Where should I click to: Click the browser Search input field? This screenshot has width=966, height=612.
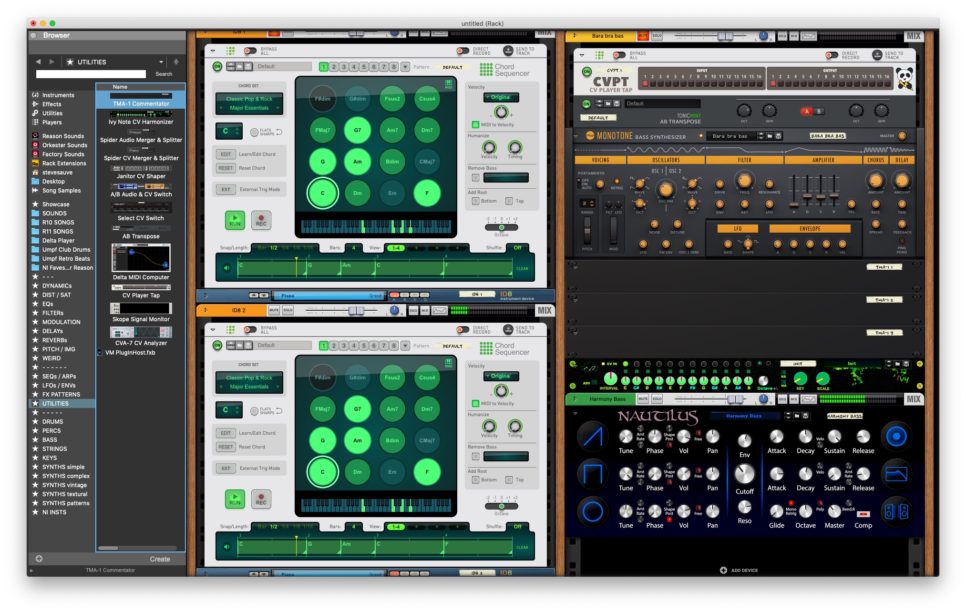coord(91,74)
